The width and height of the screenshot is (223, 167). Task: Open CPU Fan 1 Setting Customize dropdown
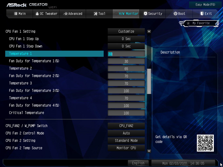pos(126,31)
